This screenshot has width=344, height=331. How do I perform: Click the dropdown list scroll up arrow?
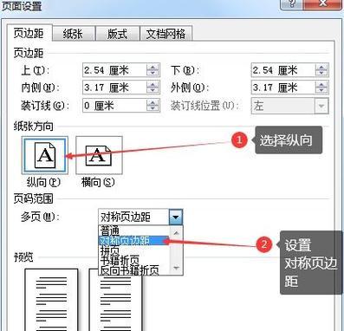tap(177, 232)
